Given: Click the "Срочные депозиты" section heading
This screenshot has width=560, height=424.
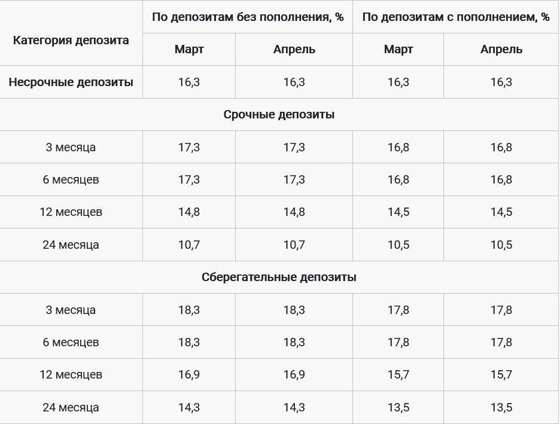Looking at the screenshot, I should pos(279,114).
